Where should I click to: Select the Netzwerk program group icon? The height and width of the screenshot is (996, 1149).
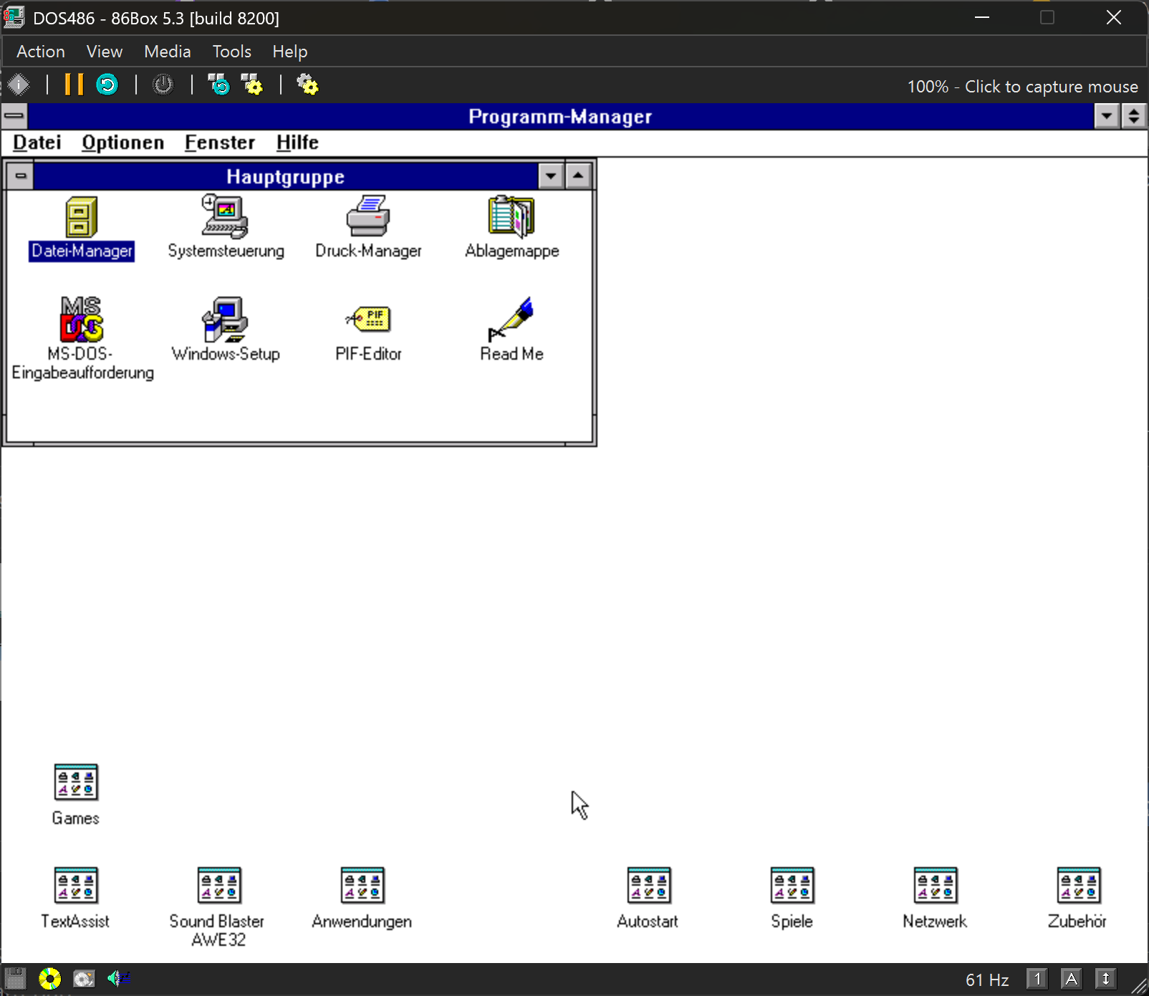click(936, 885)
